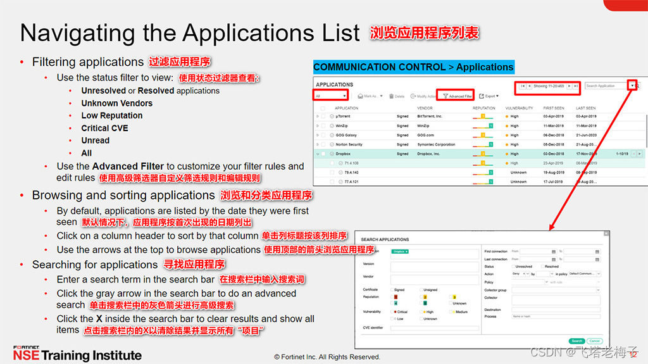Check the µTorrent row checkbox
648x364 pixels.
[x=323, y=116]
